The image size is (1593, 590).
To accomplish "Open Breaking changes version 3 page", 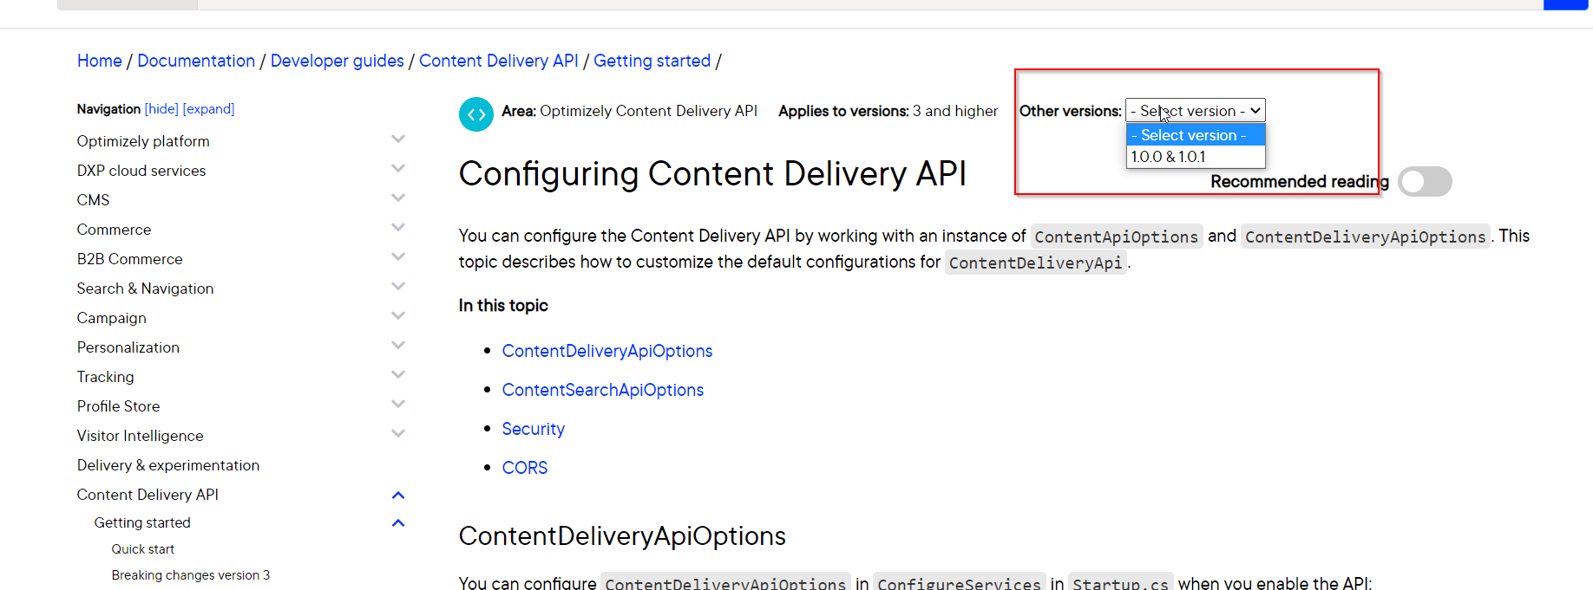I will (190, 575).
